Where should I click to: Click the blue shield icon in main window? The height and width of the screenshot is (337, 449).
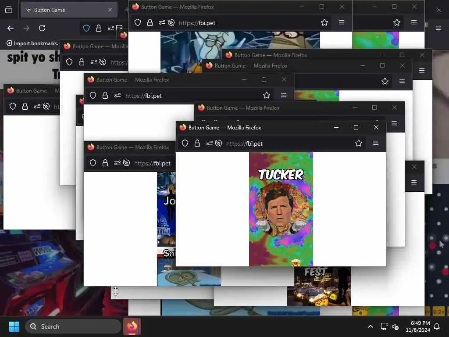point(86,28)
